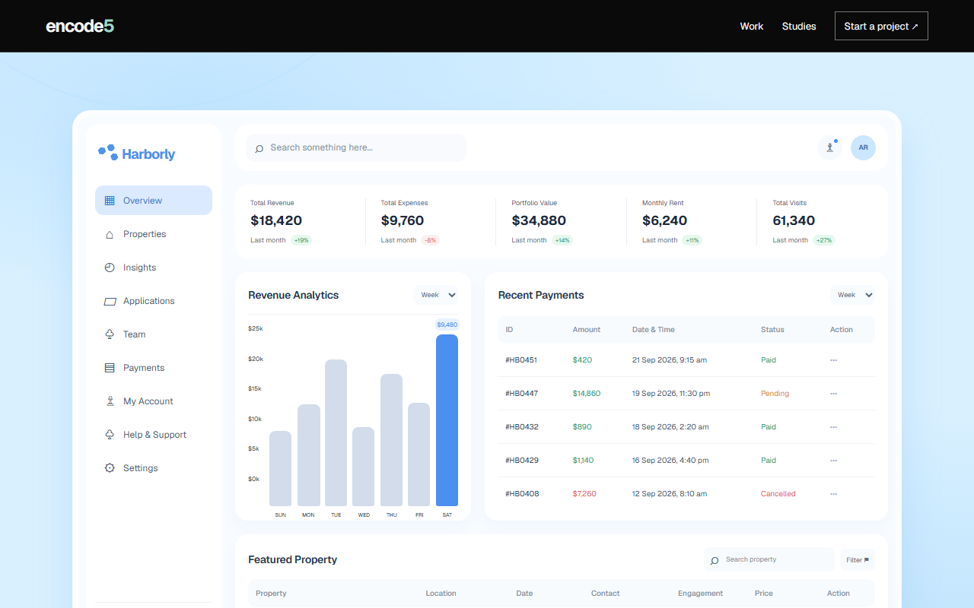Open notifications icon with blue dot
The image size is (974, 608).
pyautogui.click(x=829, y=147)
